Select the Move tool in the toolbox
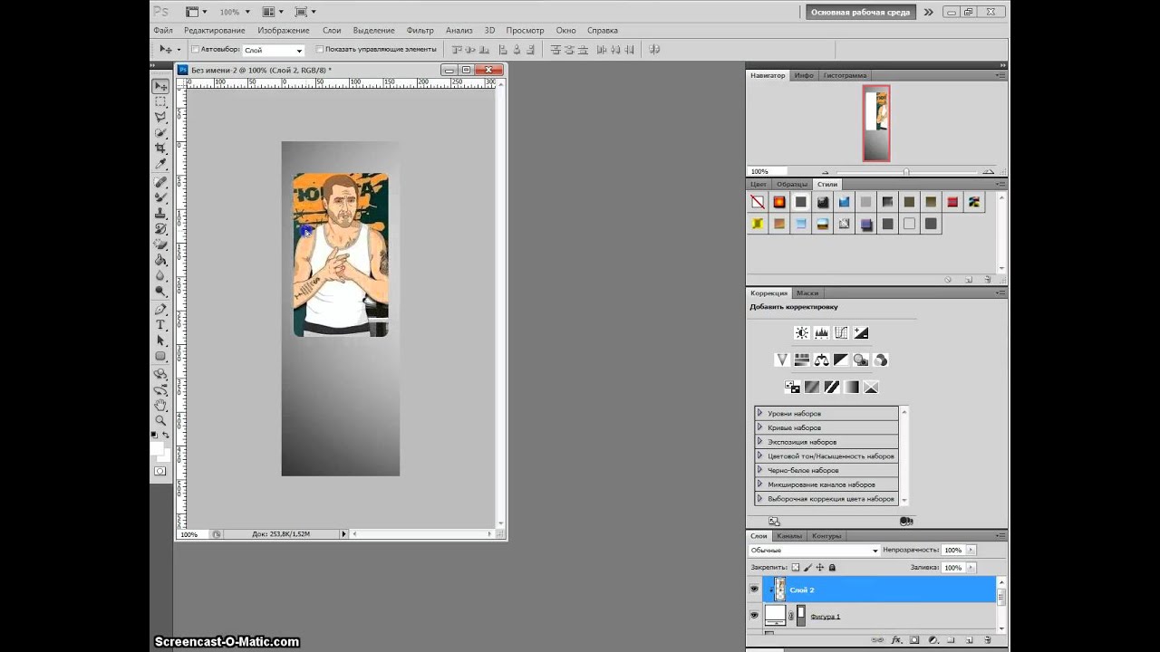 (x=160, y=86)
